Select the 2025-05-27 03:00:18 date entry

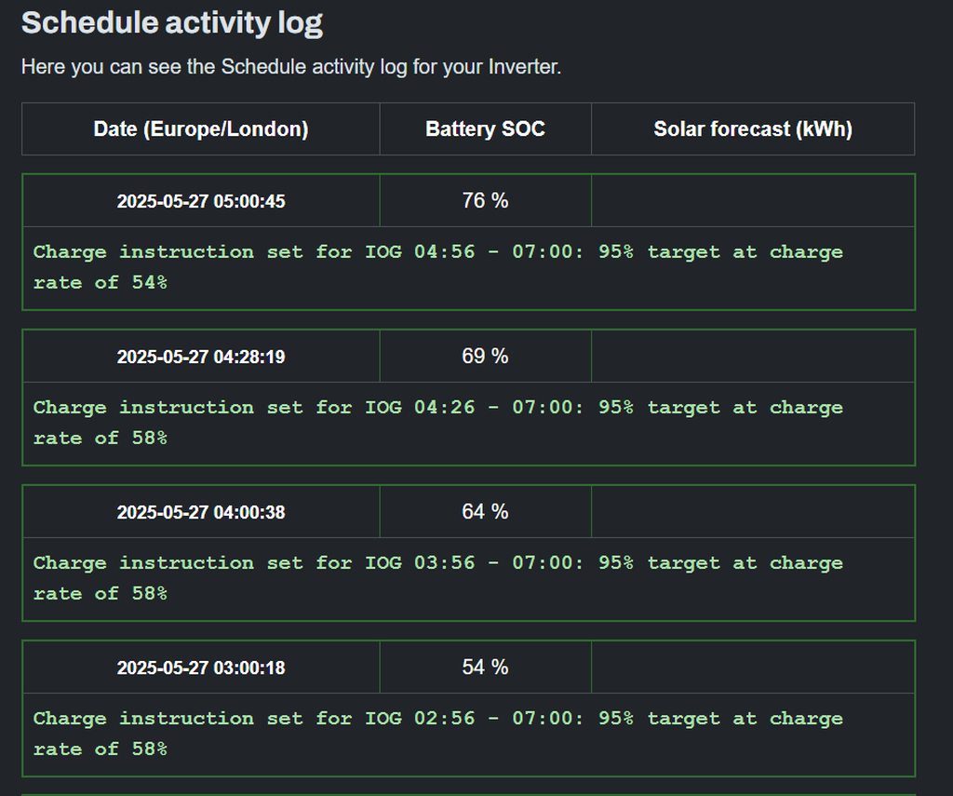pos(201,668)
